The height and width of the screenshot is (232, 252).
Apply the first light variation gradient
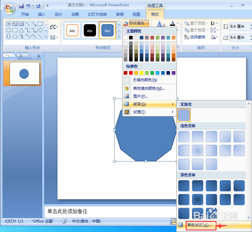(184, 137)
